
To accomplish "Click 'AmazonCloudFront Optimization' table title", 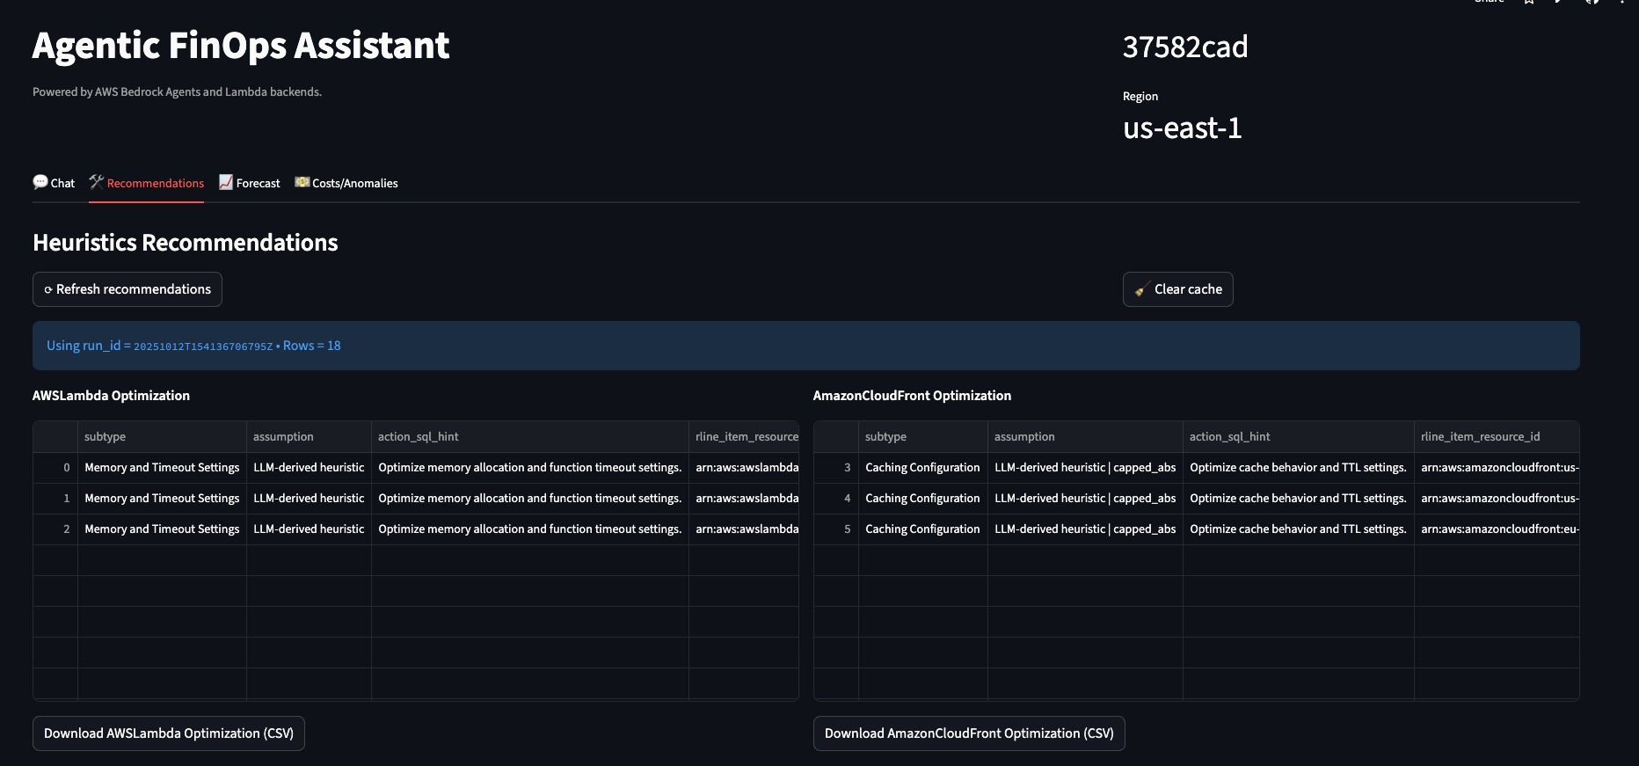I will coord(912,396).
